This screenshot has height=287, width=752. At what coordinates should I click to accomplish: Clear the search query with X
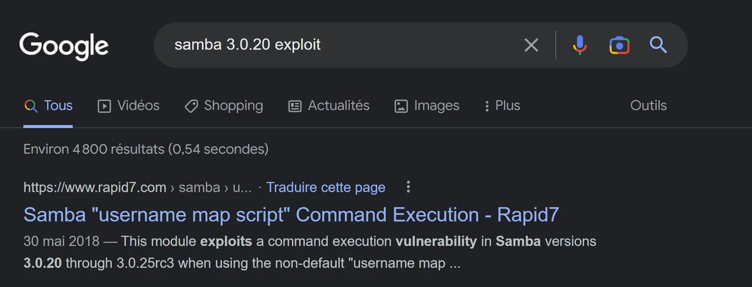[x=531, y=45]
